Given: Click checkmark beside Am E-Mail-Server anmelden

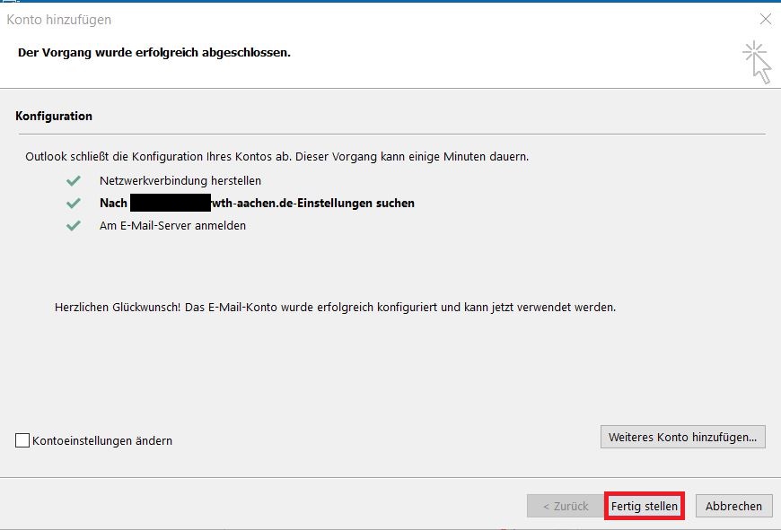Looking at the screenshot, I should pos(74,226).
